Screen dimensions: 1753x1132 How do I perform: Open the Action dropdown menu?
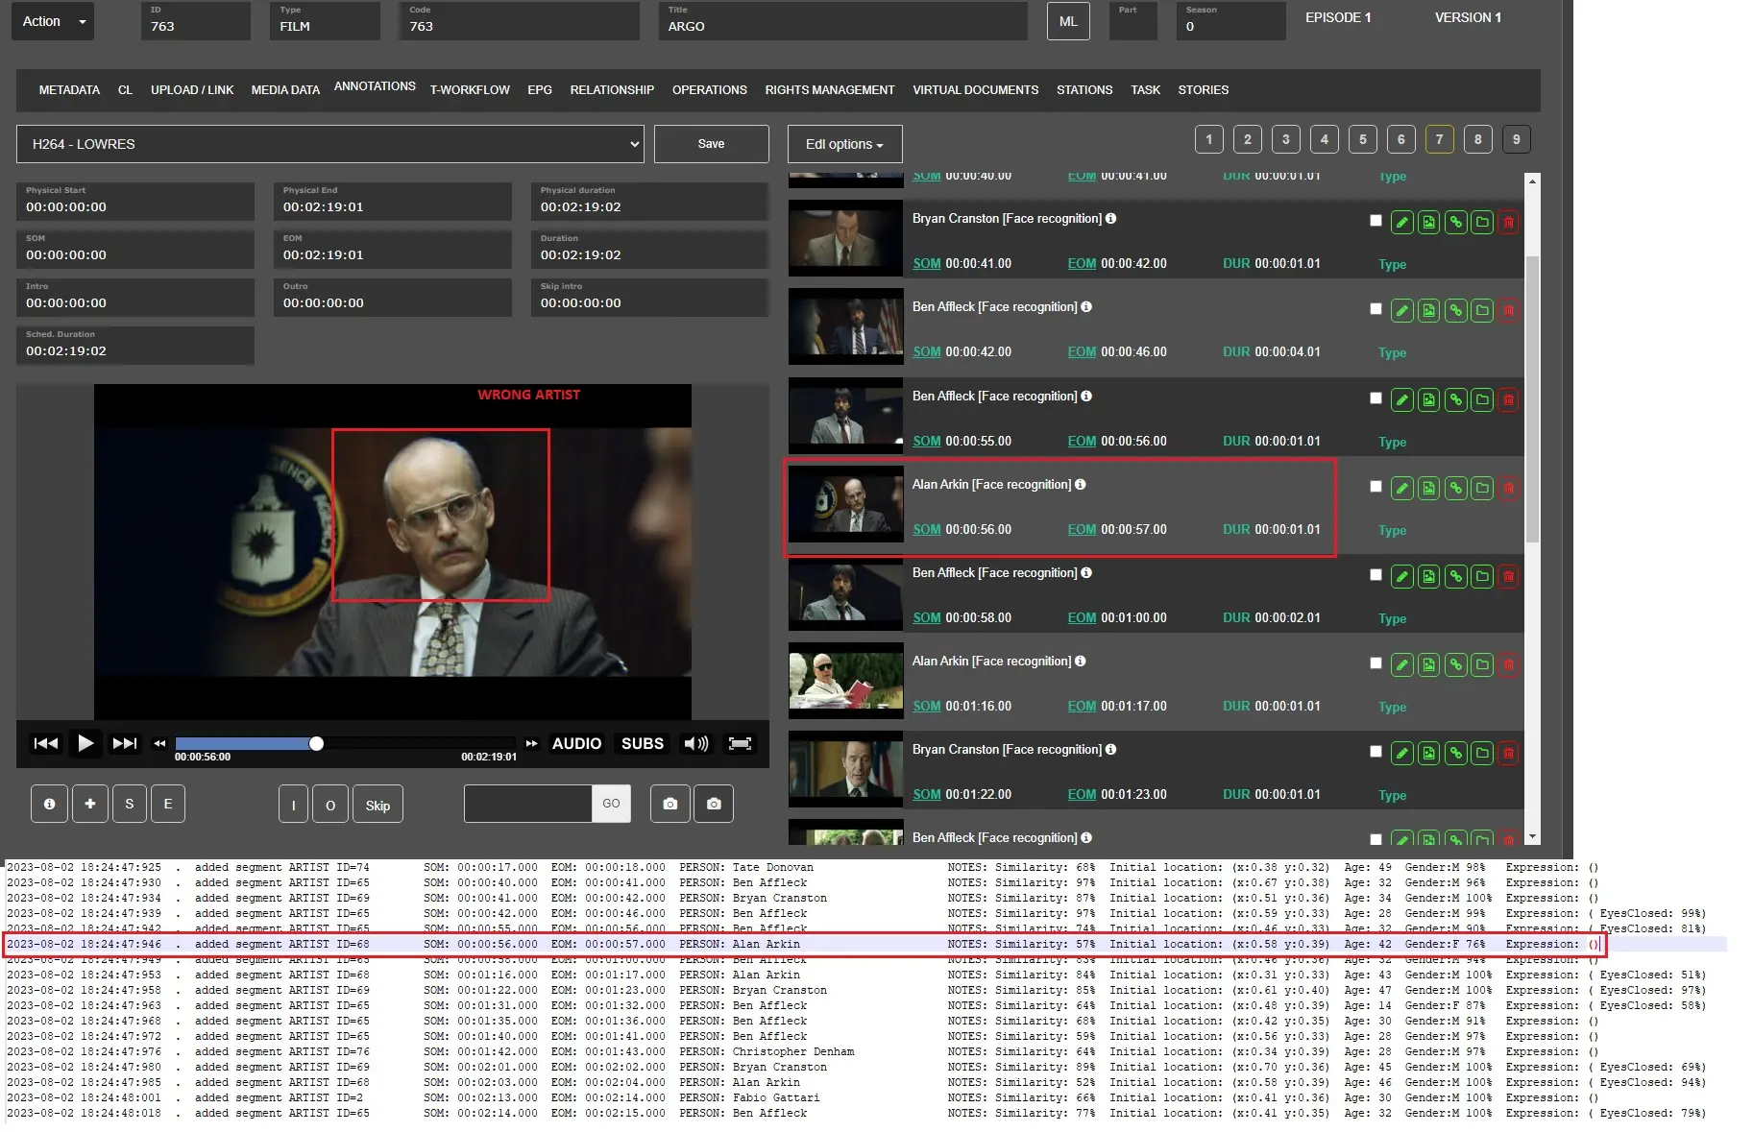coord(53,21)
